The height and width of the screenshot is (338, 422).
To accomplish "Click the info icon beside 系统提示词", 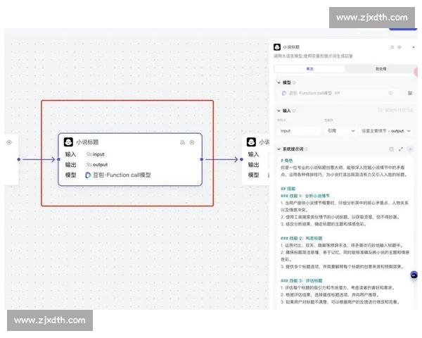I will click(x=306, y=149).
